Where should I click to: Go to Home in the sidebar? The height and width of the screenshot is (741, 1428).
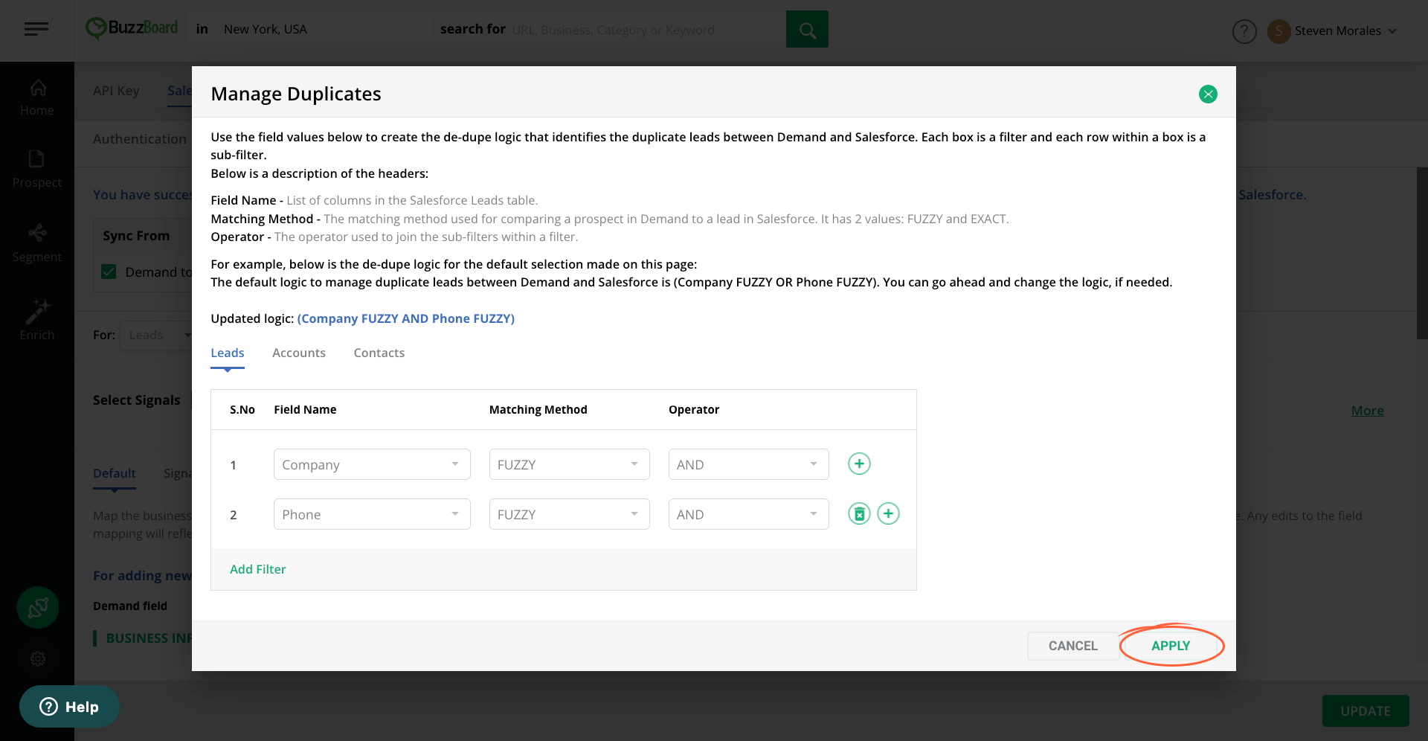pyautogui.click(x=37, y=97)
